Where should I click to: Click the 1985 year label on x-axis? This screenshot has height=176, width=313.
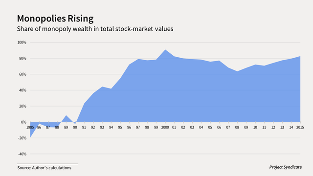coord(30,127)
